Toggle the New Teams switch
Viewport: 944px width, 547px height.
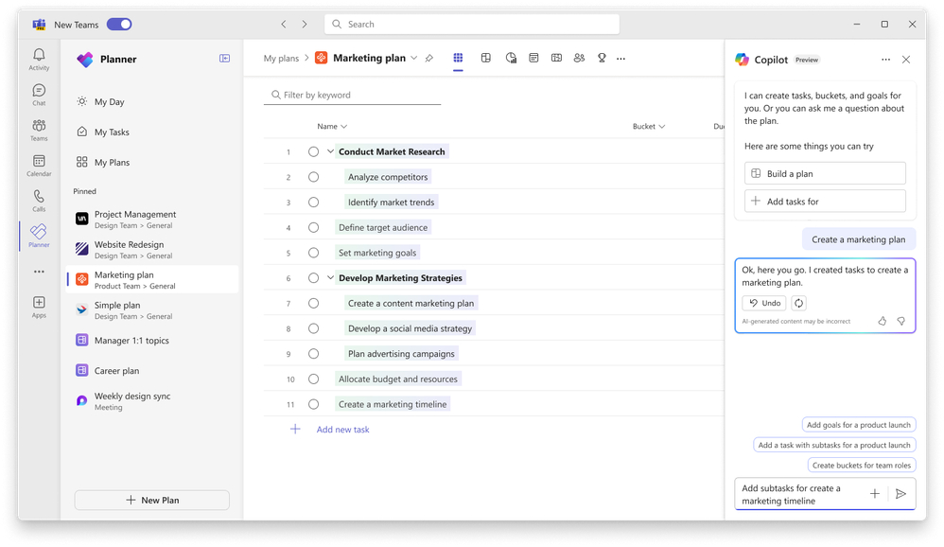click(x=119, y=24)
